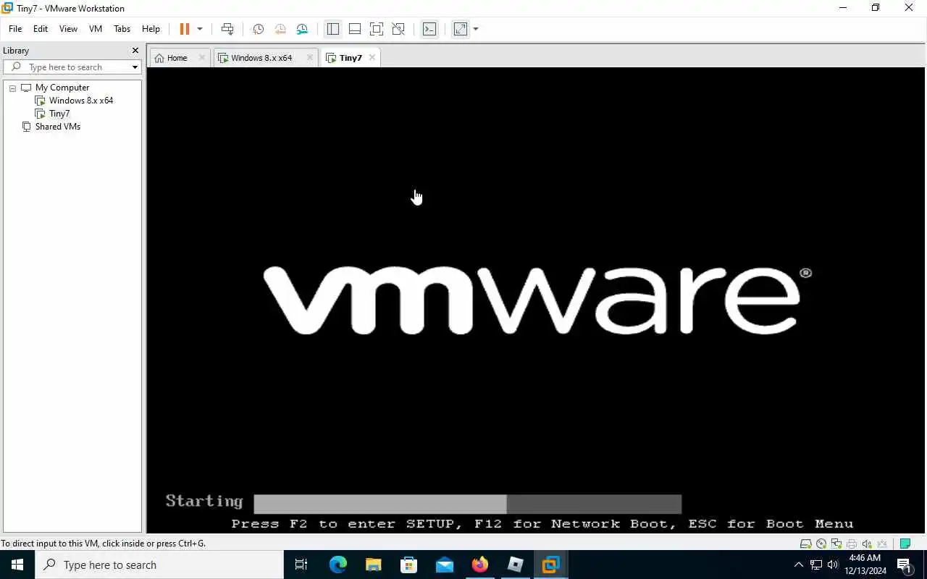This screenshot has height=579, width=927.
Task: Open the VM menu
Action: (x=96, y=29)
